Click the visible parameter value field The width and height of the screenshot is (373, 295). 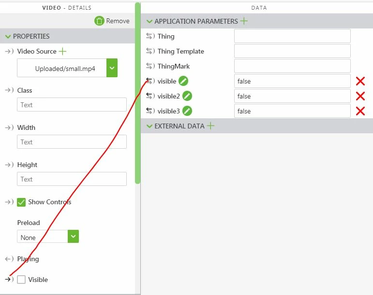point(292,81)
